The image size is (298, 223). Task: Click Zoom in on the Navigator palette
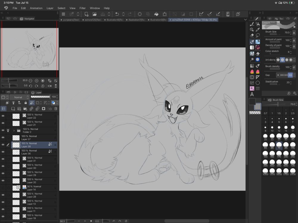(x=36, y=81)
